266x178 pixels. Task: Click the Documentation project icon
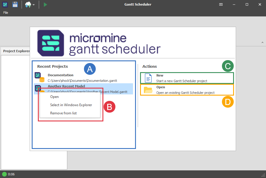tap(40, 77)
